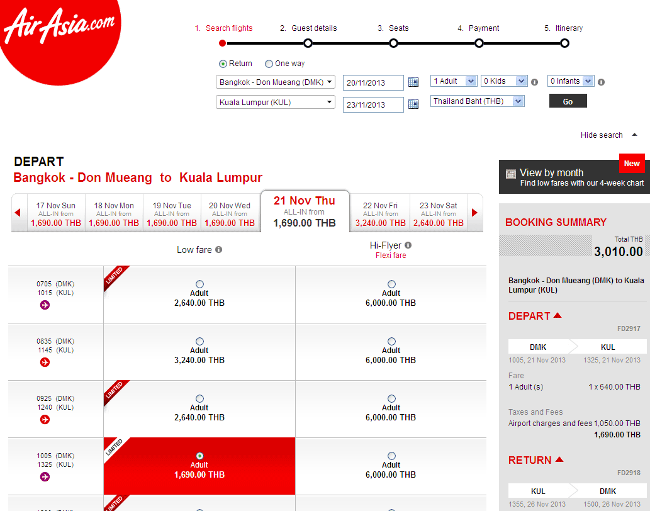
Task: Click step 4 Payment
Action: [478, 28]
